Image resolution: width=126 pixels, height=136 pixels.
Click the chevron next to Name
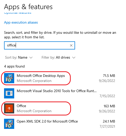(x=31, y=58)
